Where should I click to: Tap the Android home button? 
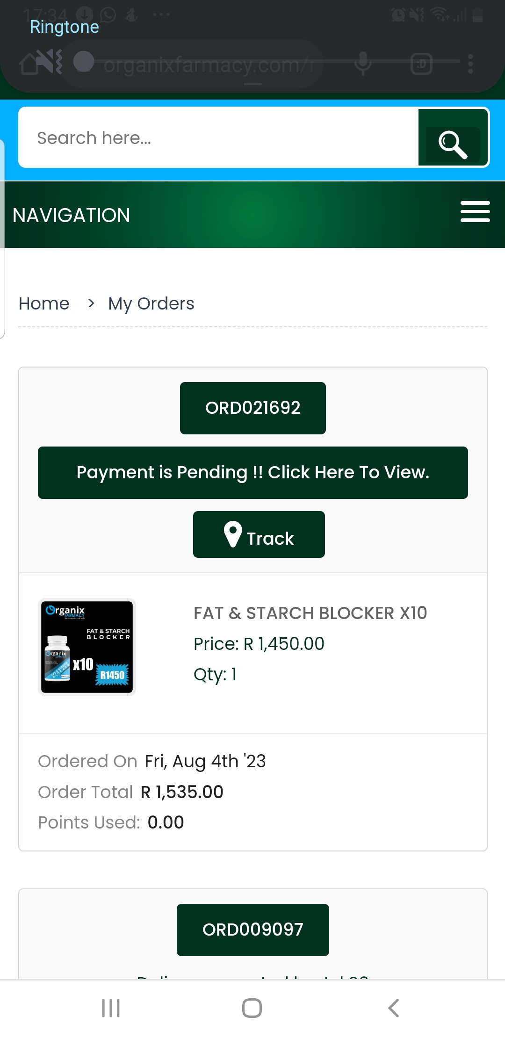coord(252,1008)
